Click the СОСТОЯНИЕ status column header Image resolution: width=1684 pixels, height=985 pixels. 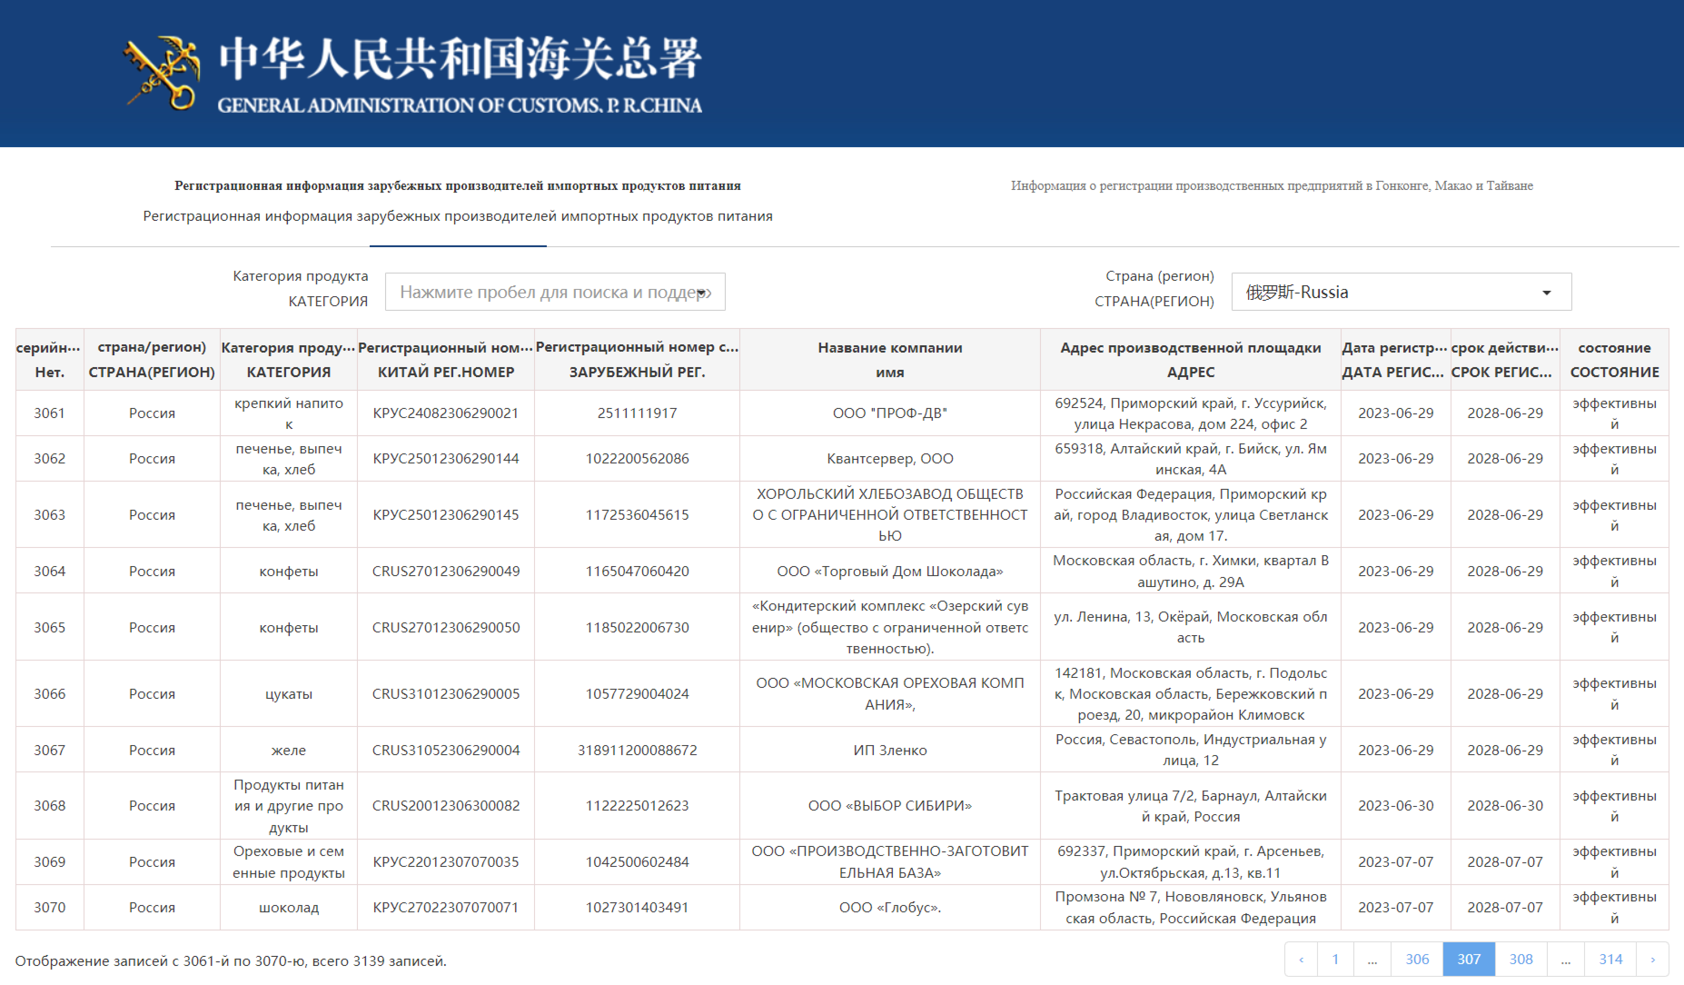[x=1615, y=360]
